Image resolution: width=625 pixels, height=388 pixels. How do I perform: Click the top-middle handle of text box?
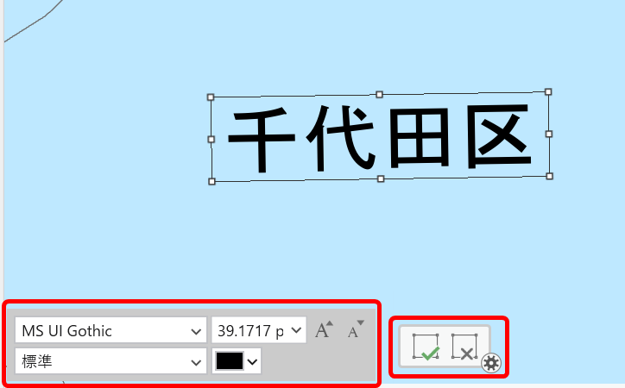(380, 94)
